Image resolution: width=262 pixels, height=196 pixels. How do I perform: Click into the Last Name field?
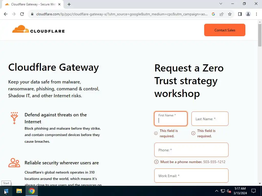click(x=210, y=119)
